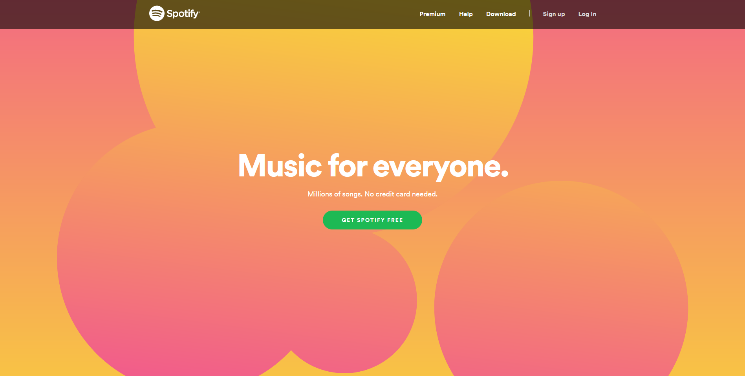Viewport: 745px width, 376px height.
Task: Click the word "Music" in the headline
Action: [x=280, y=166]
